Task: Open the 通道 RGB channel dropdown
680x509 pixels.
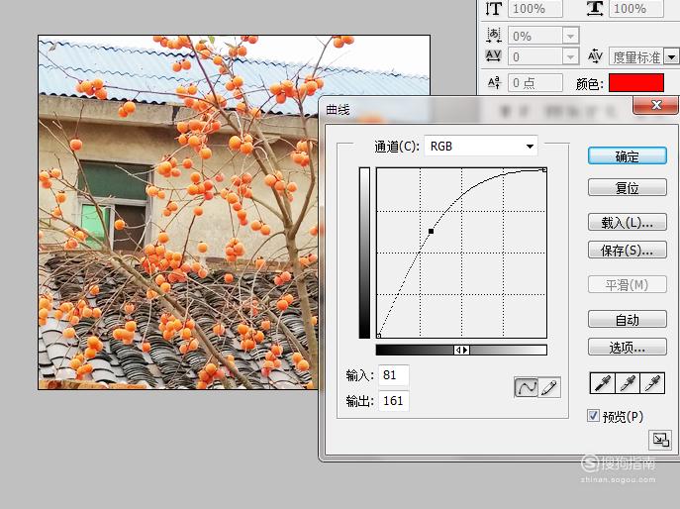Action: [x=480, y=147]
